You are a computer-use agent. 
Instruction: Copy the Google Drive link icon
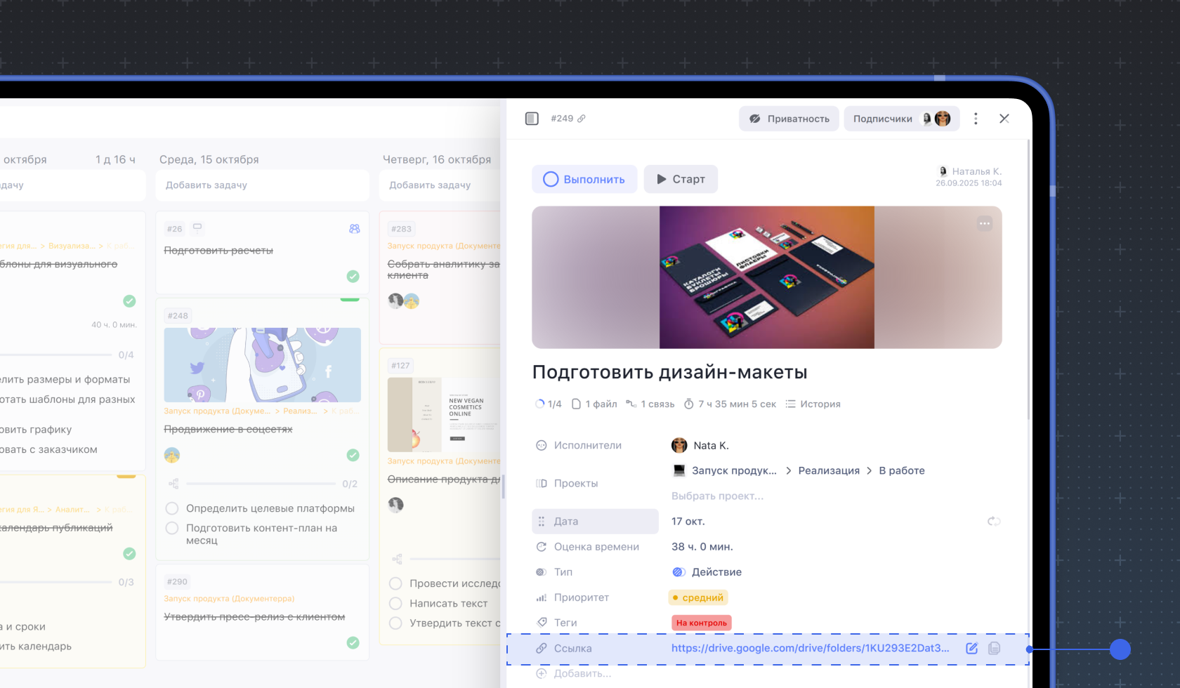tap(994, 649)
